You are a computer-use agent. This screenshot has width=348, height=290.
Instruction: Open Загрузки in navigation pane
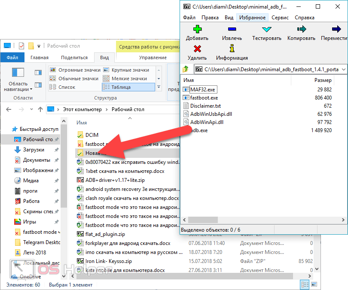click(x=33, y=150)
